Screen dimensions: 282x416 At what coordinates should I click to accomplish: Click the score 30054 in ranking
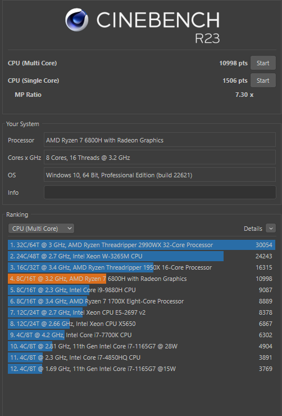[x=263, y=245]
